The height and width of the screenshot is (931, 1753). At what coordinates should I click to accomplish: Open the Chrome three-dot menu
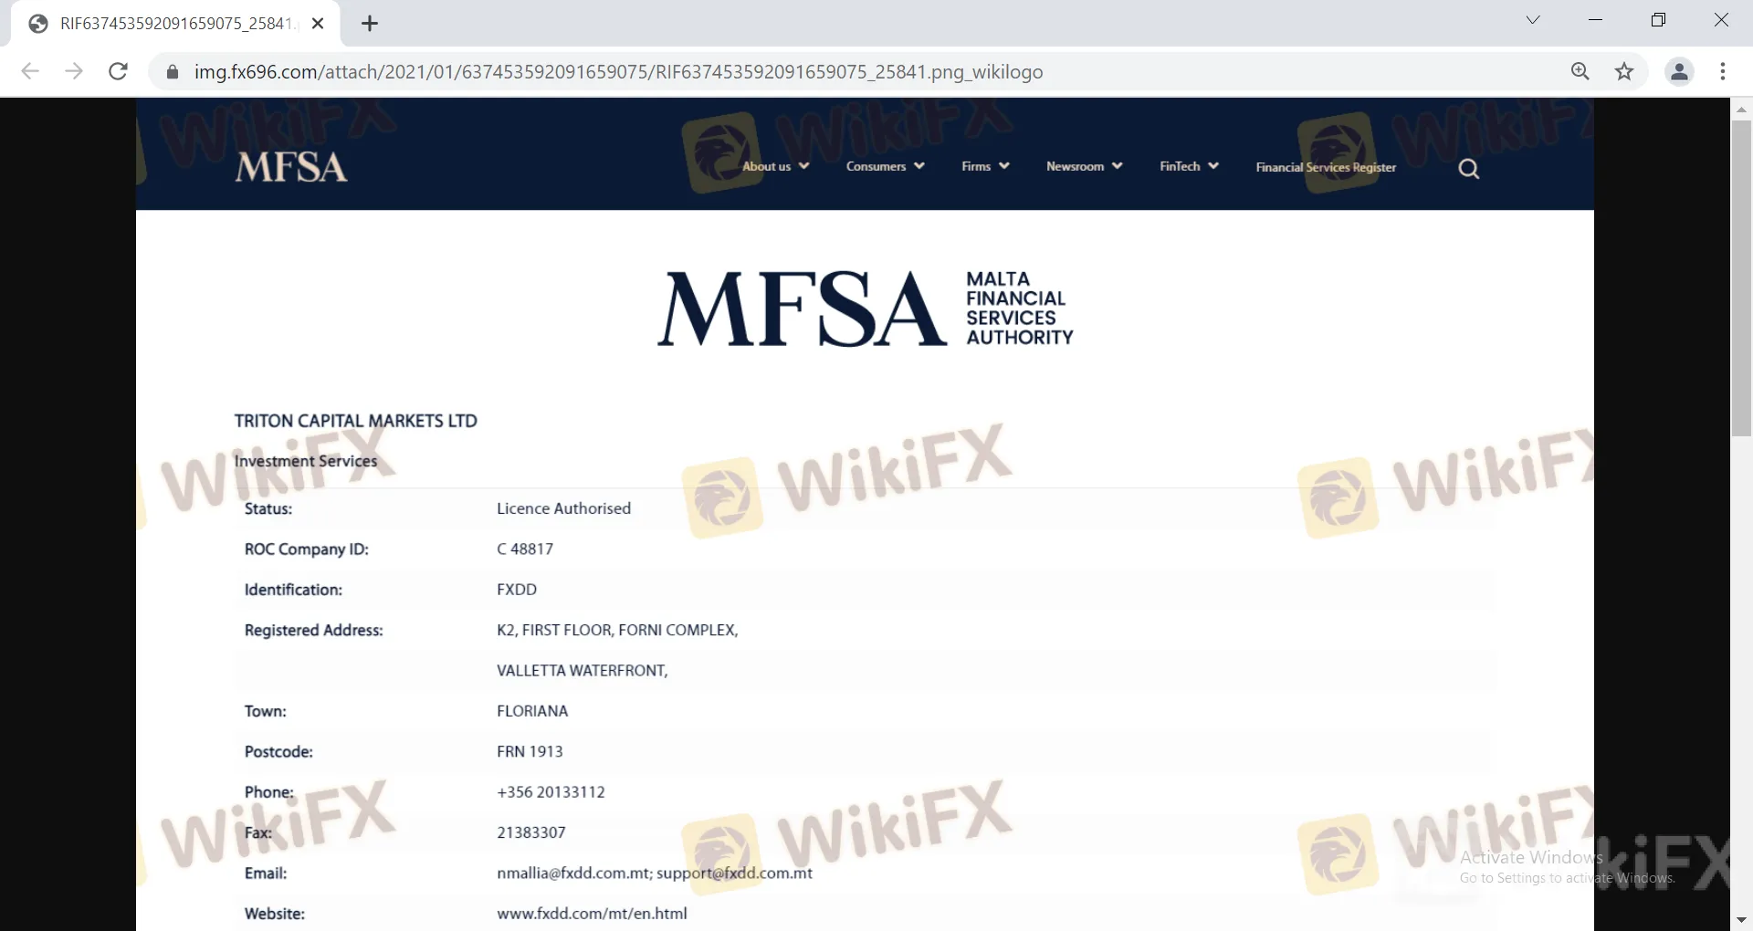pyautogui.click(x=1723, y=71)
